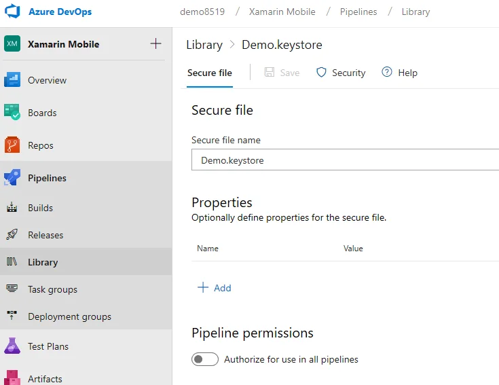Image resolution: width=499 pixels, height=385 pixels.
Task: Open Security settings for secure file
Action: pyautogui.click(x=349, y=73)
